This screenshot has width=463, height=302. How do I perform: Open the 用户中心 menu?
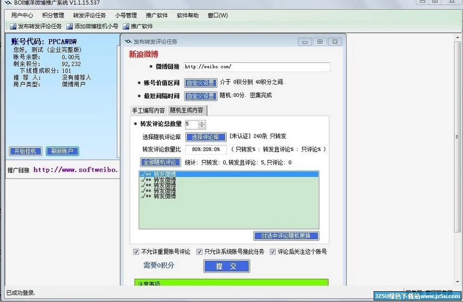click(x=22, y=15)
